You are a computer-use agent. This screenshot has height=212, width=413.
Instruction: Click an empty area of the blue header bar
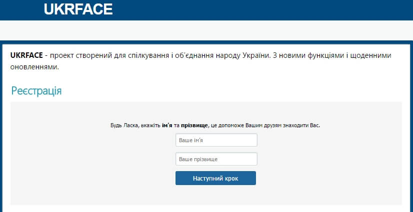click(x=263, y=10)
